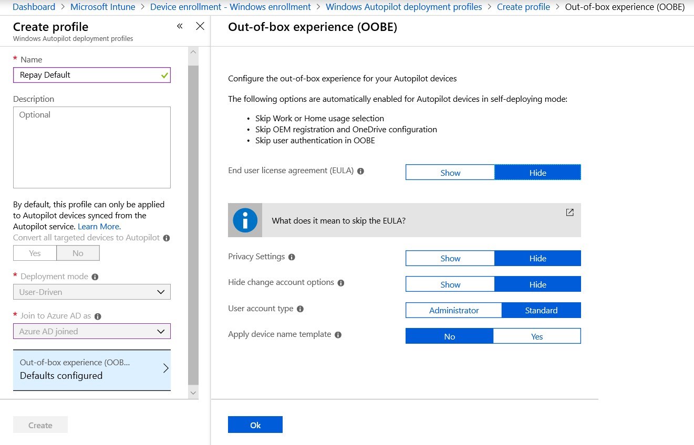Select No for device name template
This screenshot has width=694, height=445.
[450, 336]
